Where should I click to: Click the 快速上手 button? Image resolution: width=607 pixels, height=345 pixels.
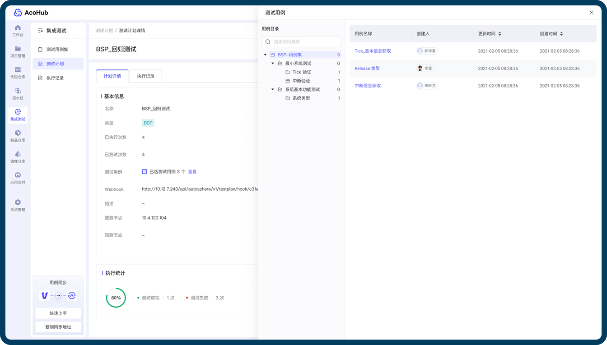[58, 313]
